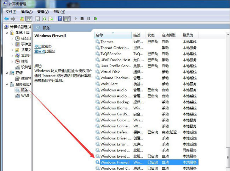Click the Refresh toolbar icon
Viewport: 230px width, 171px height.
coord(45,19)
